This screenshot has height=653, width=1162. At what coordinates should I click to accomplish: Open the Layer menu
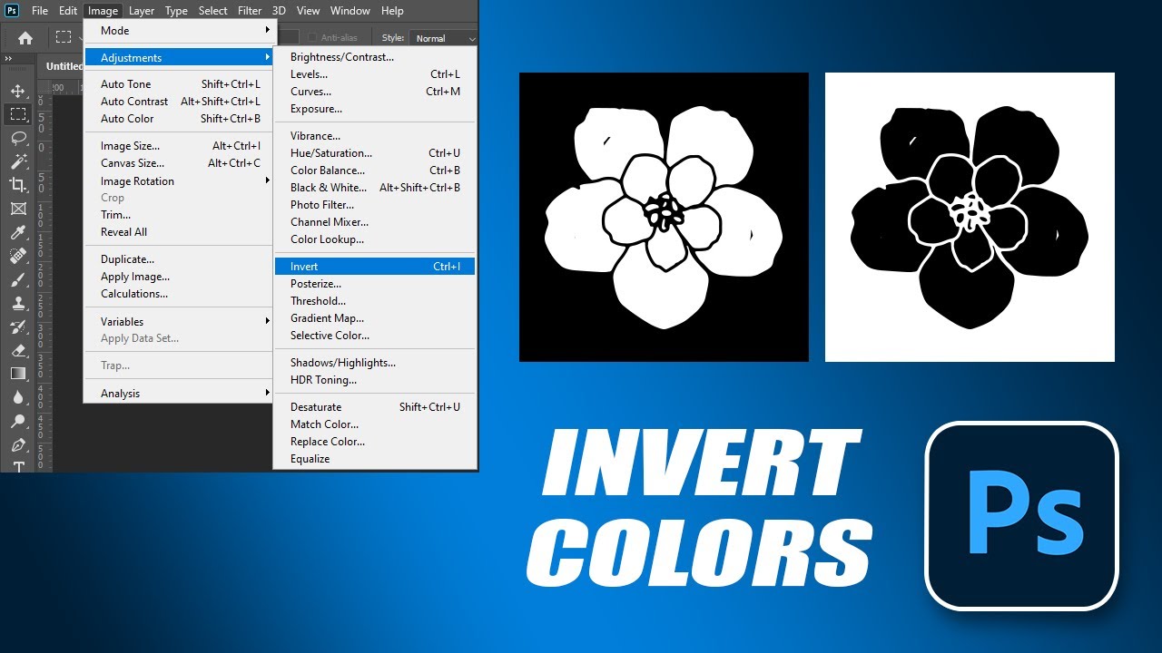(x=141, y=11)
